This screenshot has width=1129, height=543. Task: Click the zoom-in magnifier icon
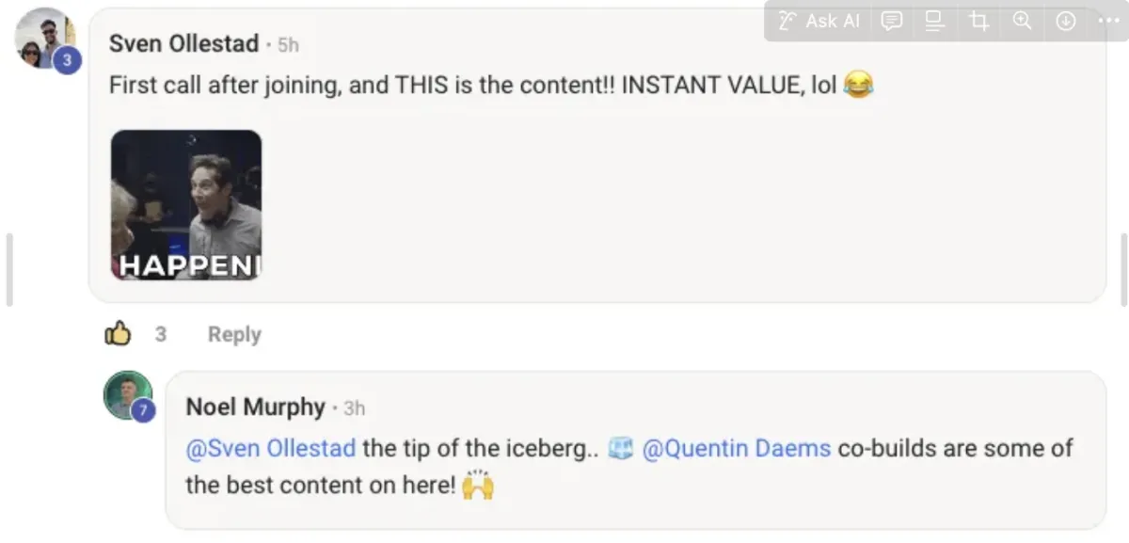[1022, 21]
